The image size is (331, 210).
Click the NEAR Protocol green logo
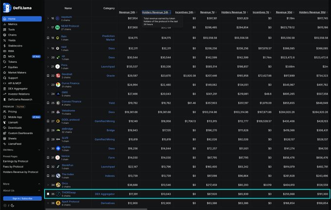(57, 27)
